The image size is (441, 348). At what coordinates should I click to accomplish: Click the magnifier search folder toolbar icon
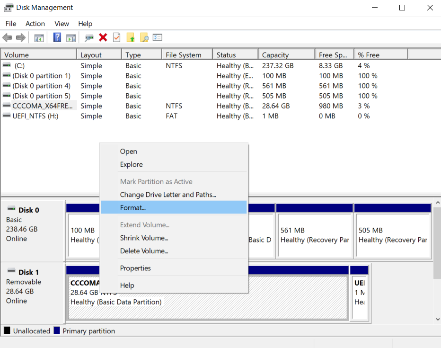click(x=144, y=38)
